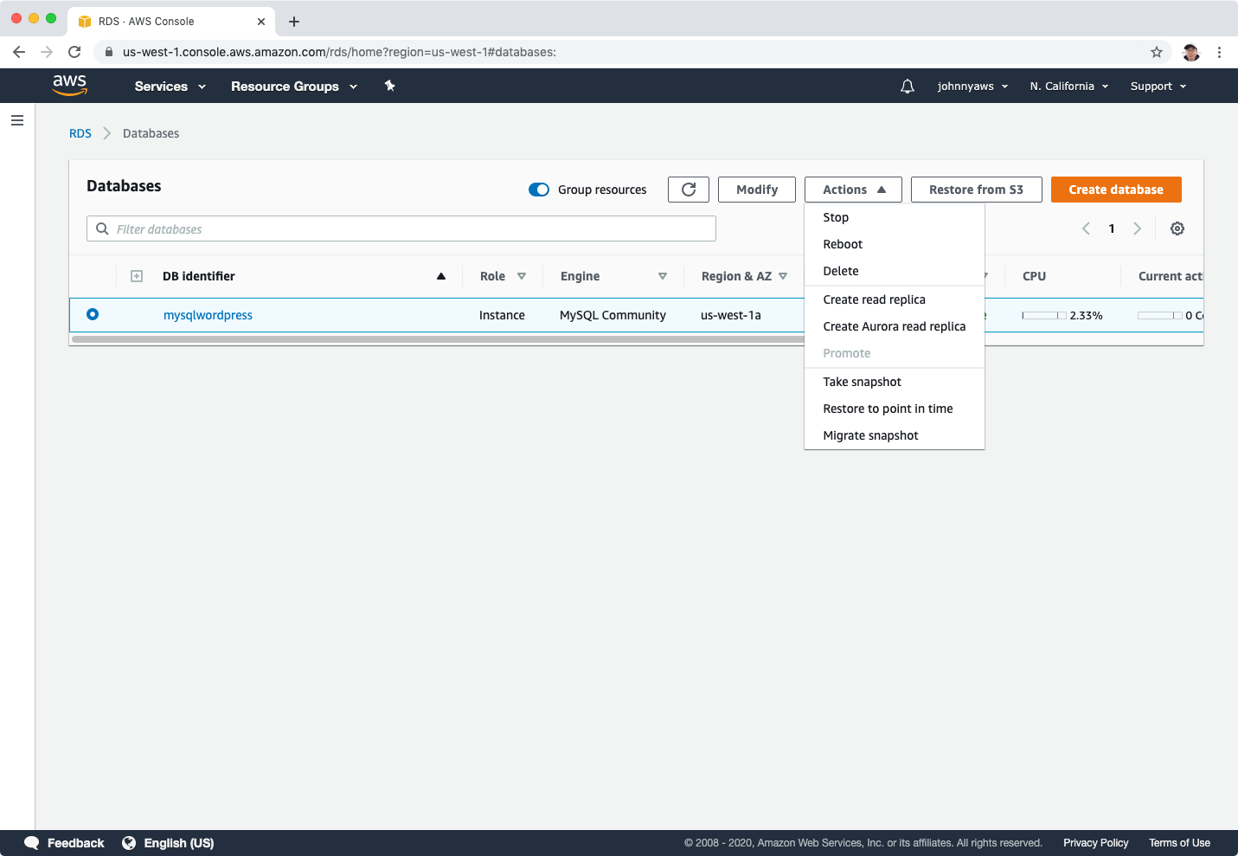Open the Services dropdown

170,87
